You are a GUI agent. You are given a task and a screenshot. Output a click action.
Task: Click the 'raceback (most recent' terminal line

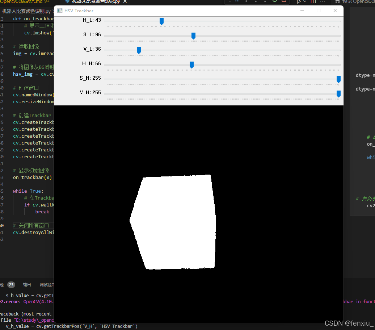coord(26,314)
